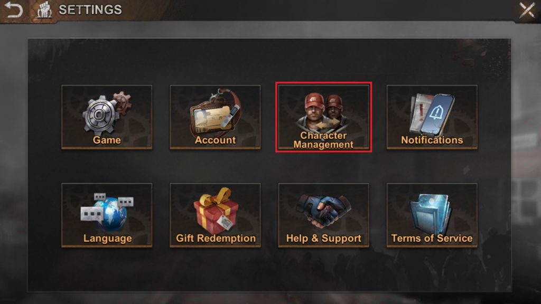Screen dimensions: 541x304
Task: Click the gloved handshake icon
Action: 324,210
